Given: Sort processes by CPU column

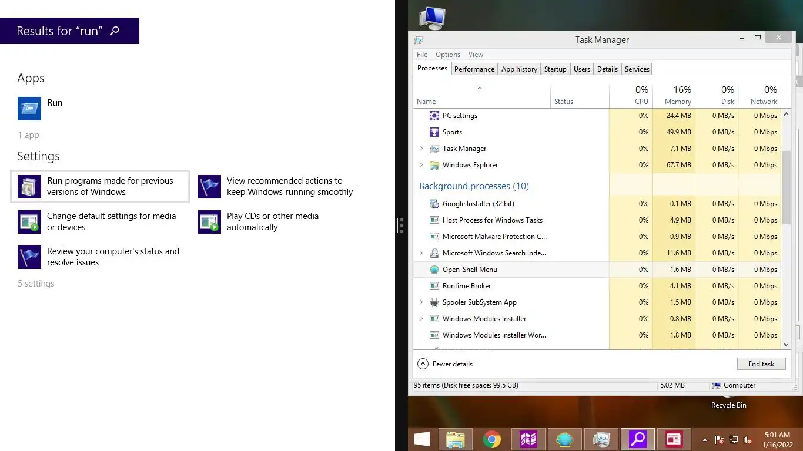Looking at the screenshot, I should pos(631,96).
